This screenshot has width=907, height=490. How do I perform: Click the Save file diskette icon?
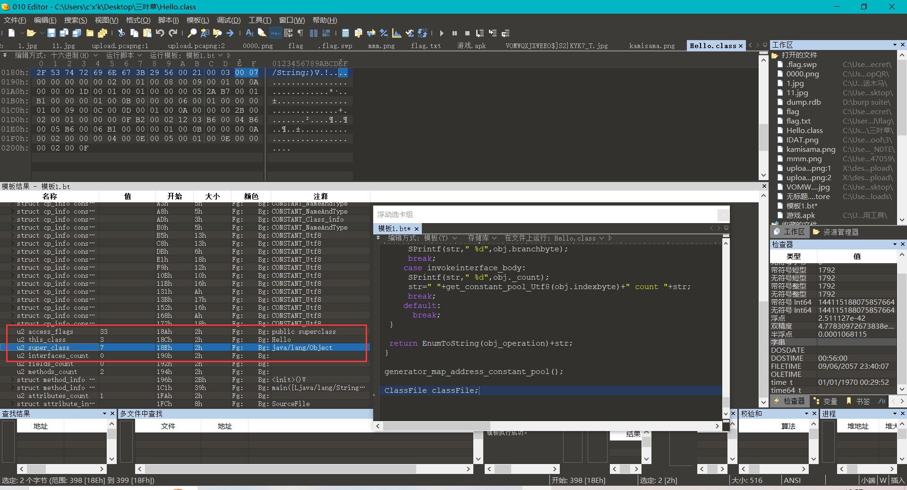pyautogui.click(x=51, y=33)
